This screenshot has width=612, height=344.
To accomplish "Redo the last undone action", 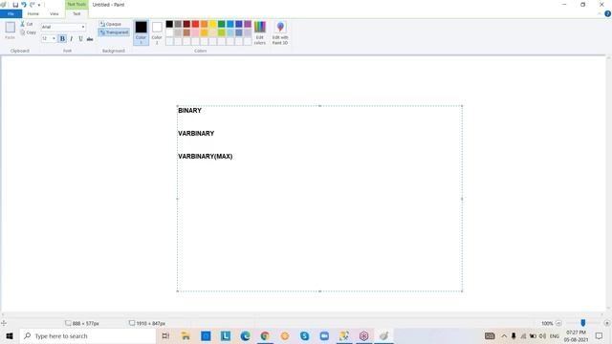I will (x=32, y=5).
